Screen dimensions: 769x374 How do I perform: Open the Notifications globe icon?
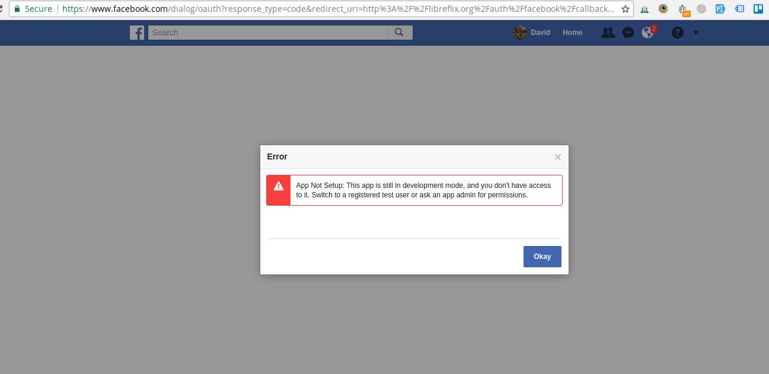[648, 33]
